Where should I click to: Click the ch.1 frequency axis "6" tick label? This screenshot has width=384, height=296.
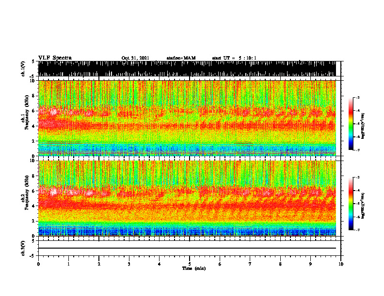[x=34, y=111]
